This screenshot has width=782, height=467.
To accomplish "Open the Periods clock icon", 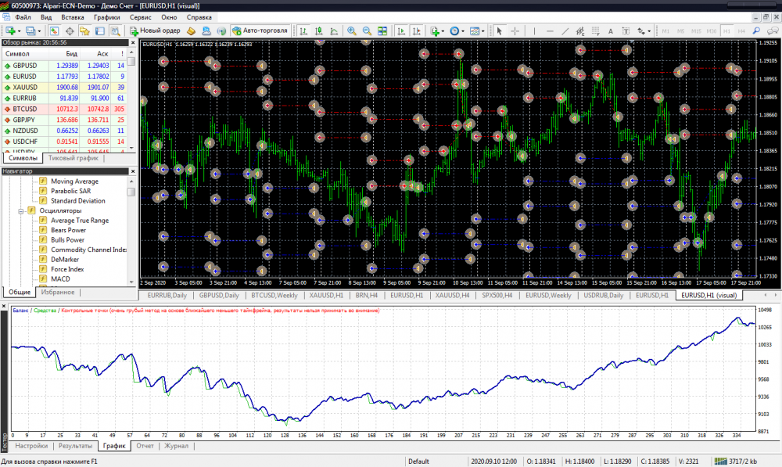I will 454,31.
